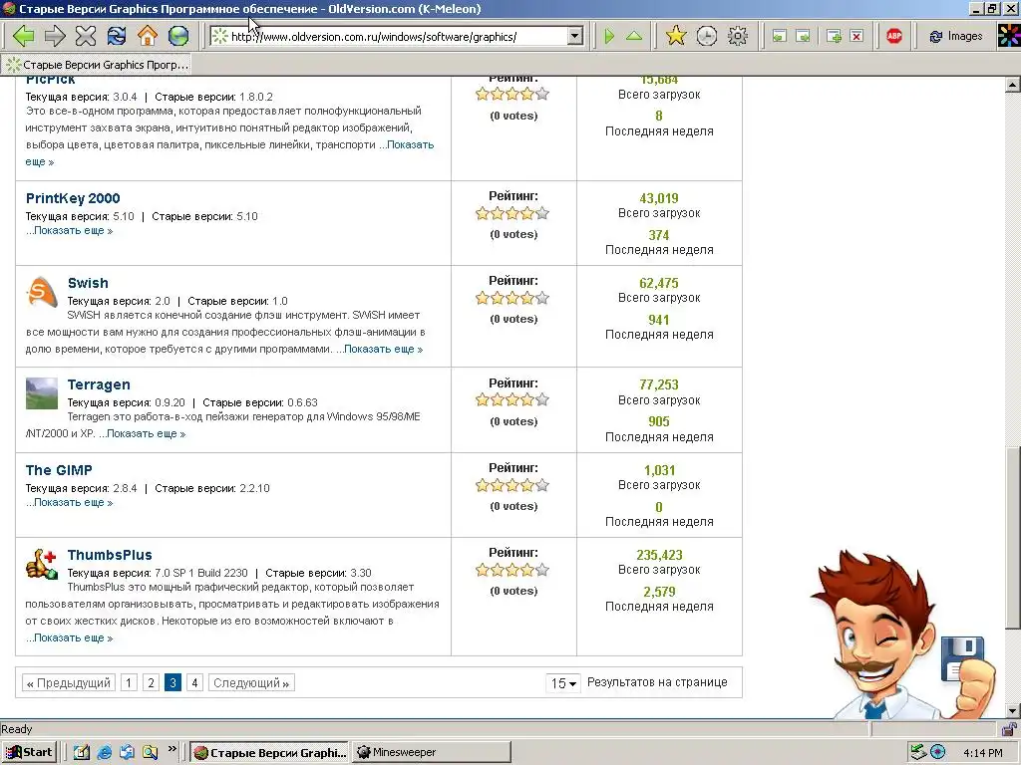The image size is (1021, 765).
Task: Expand Quick Launch overflow chevron
Action: [x=171, y=749]
